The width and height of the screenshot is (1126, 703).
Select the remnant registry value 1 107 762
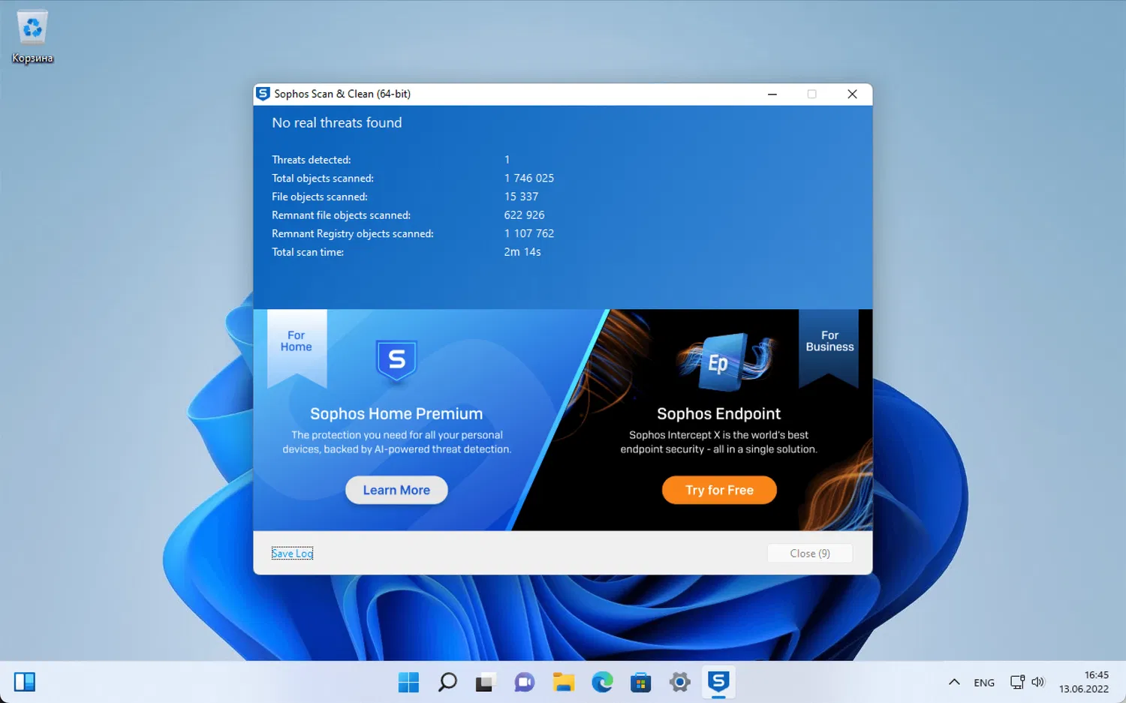(x=529, y=234)
